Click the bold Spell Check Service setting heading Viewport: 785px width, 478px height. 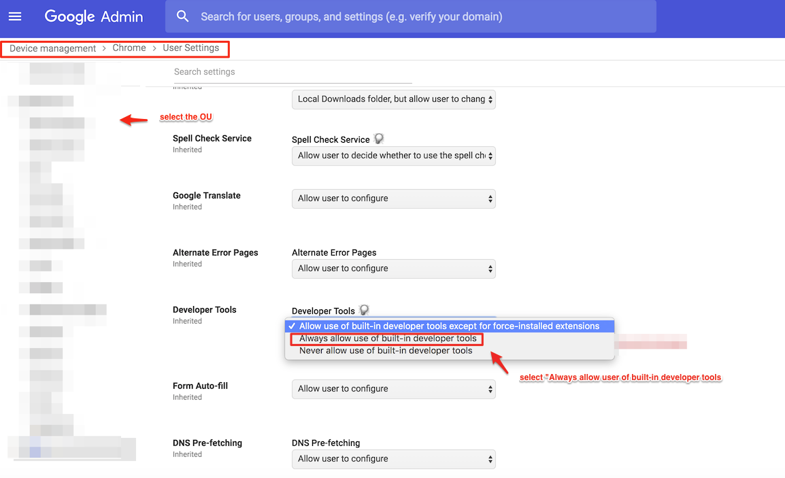pyautogui.click(x=212, y=139)
